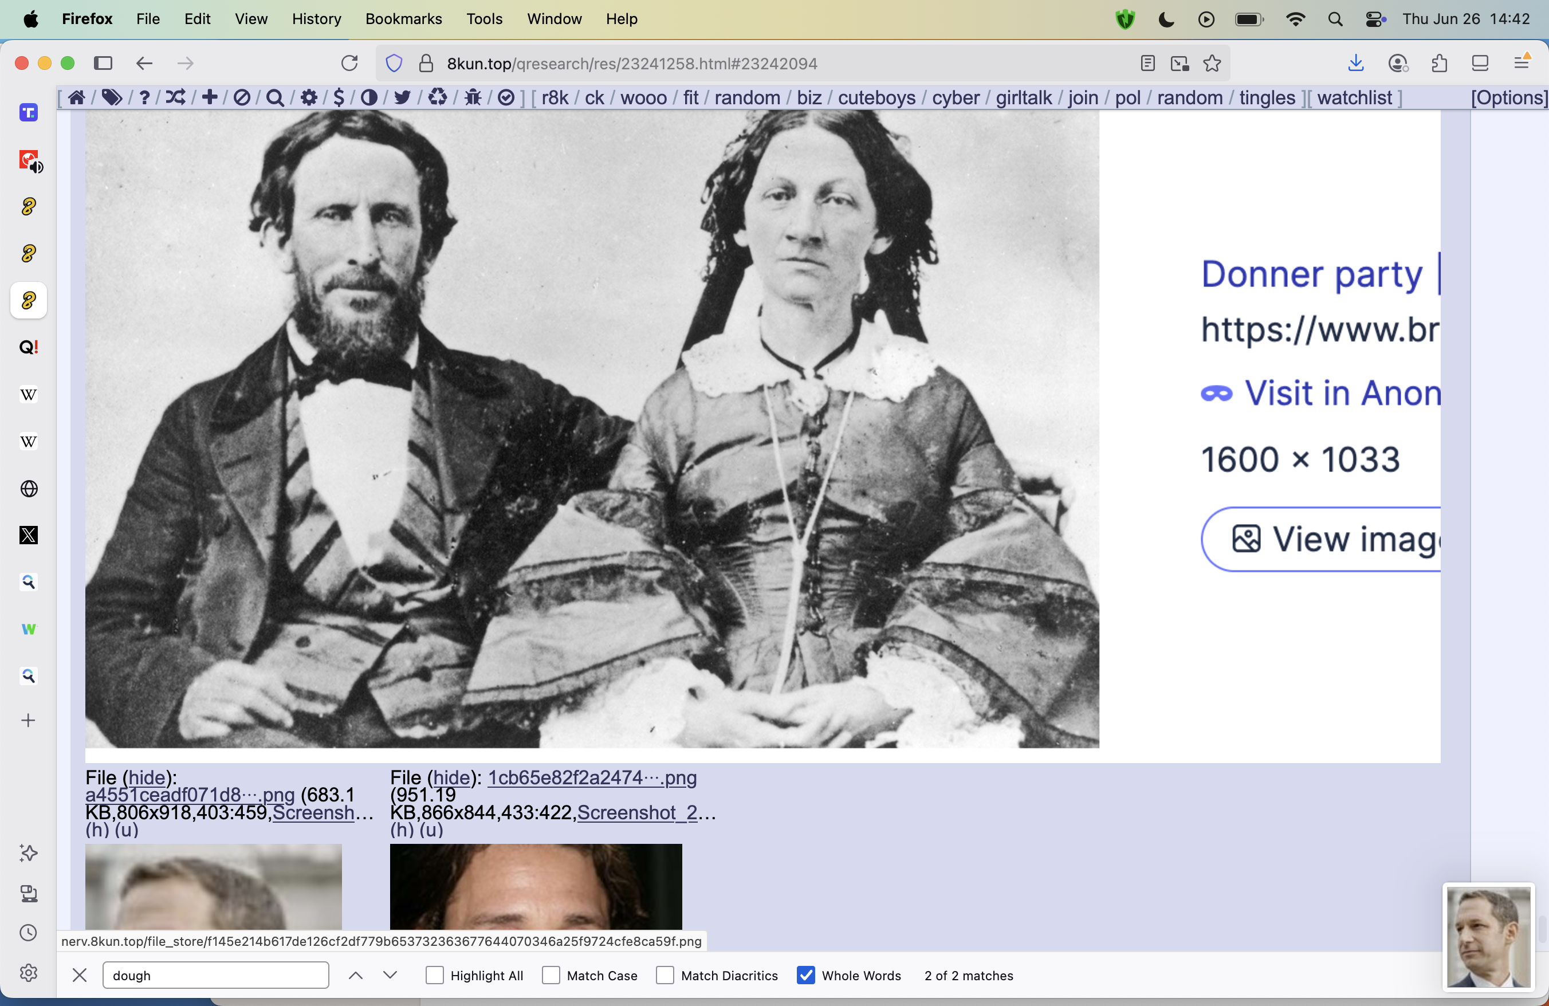Open the tracking protection shield icon
Image resolution: width=1549 pixels, height=1006 pixels.
394,63
